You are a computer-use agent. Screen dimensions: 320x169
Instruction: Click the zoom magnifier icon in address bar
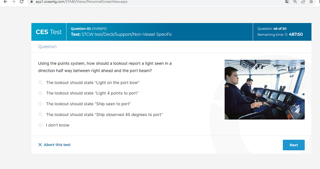click(295, 2)
